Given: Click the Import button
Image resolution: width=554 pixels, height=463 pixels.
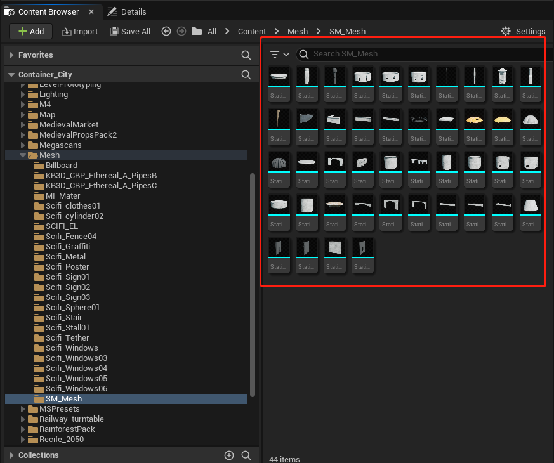Looking at the screenshot, I should (x=79, y=31).
